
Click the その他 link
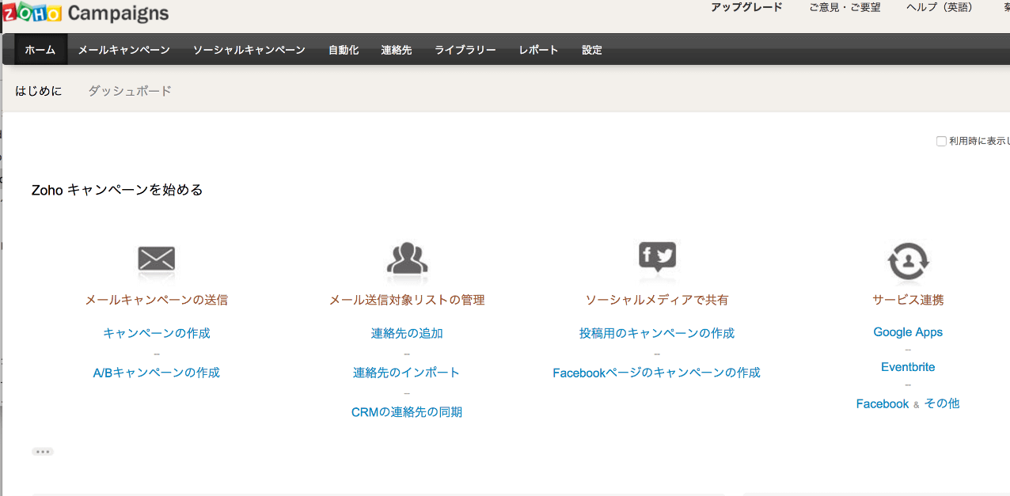[x=942, y=403]
